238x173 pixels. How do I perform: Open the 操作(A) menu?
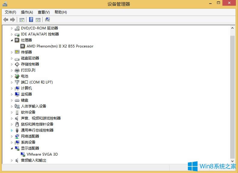pos(27,12)
